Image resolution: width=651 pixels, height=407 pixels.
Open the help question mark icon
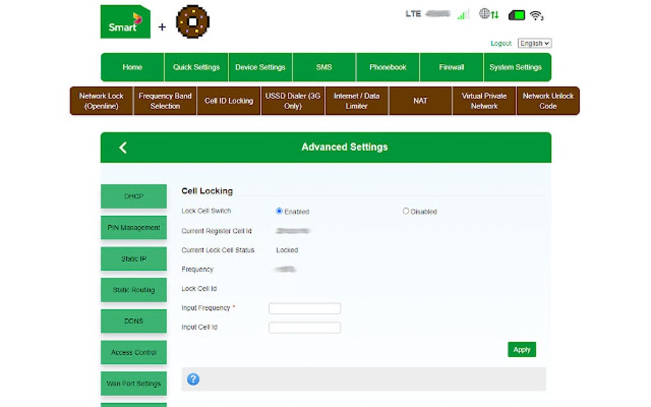(x=193, y=379)
